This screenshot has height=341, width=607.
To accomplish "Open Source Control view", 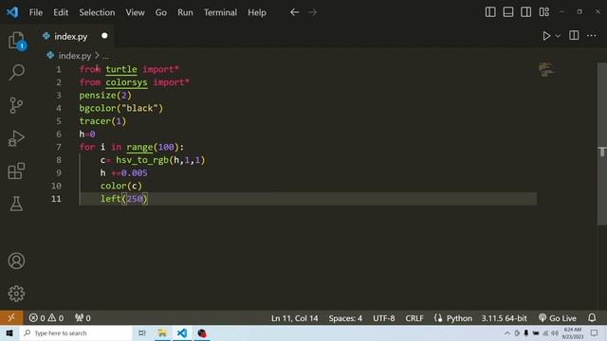I will point(16,105).
